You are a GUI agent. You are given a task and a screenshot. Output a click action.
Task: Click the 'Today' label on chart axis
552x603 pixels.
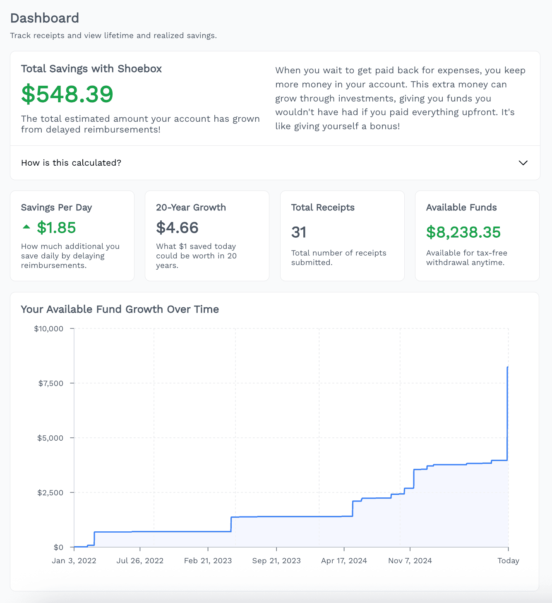pos(508,561)
